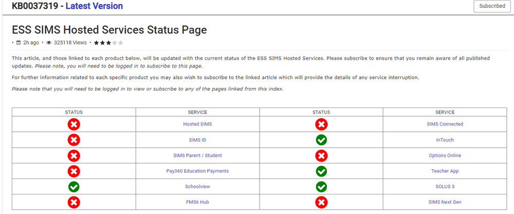Rate the article with the first star

pos(97,43)
